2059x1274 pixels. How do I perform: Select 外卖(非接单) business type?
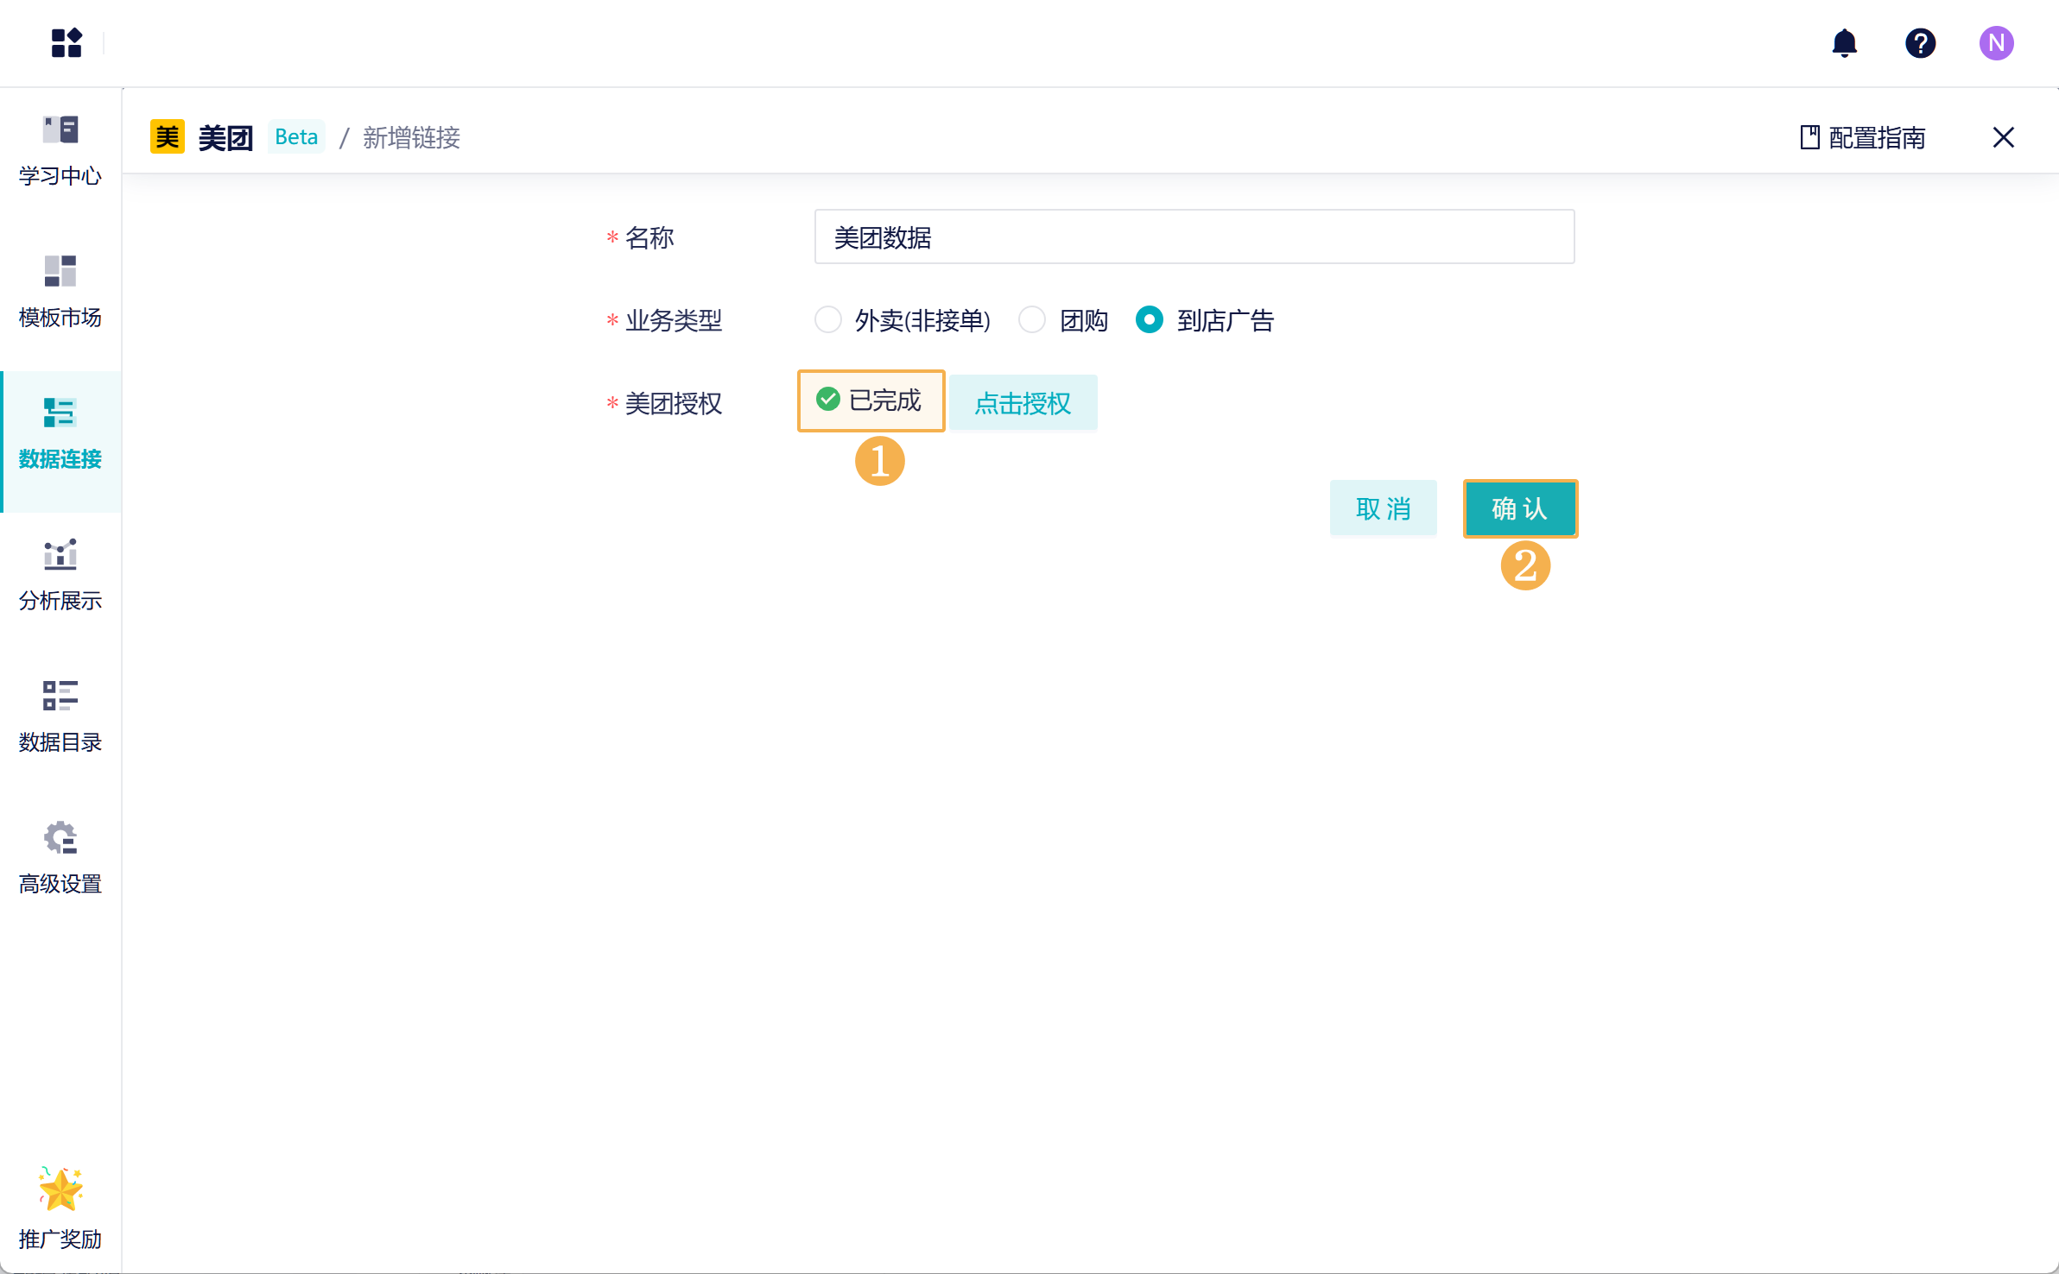(827, 319)
